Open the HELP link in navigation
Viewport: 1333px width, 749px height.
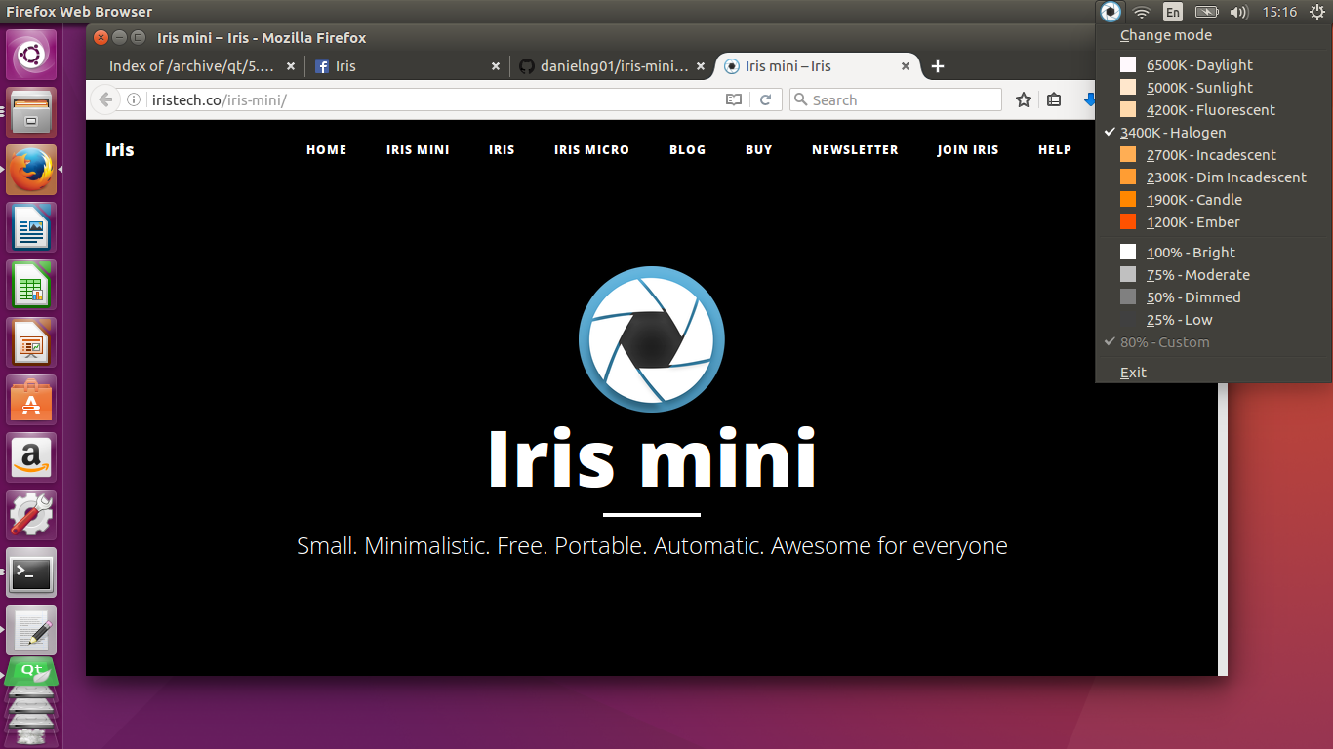(1055, 150)
